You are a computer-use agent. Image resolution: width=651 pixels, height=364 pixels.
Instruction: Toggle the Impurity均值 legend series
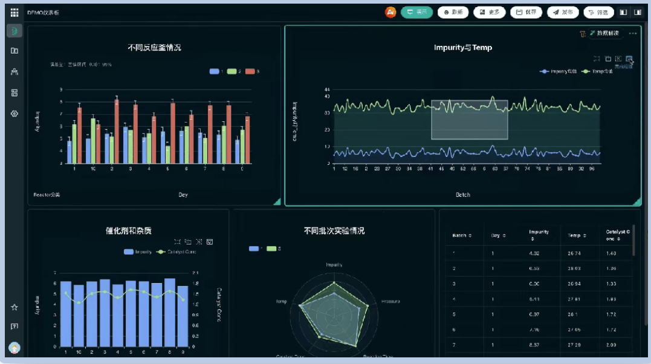559,71
